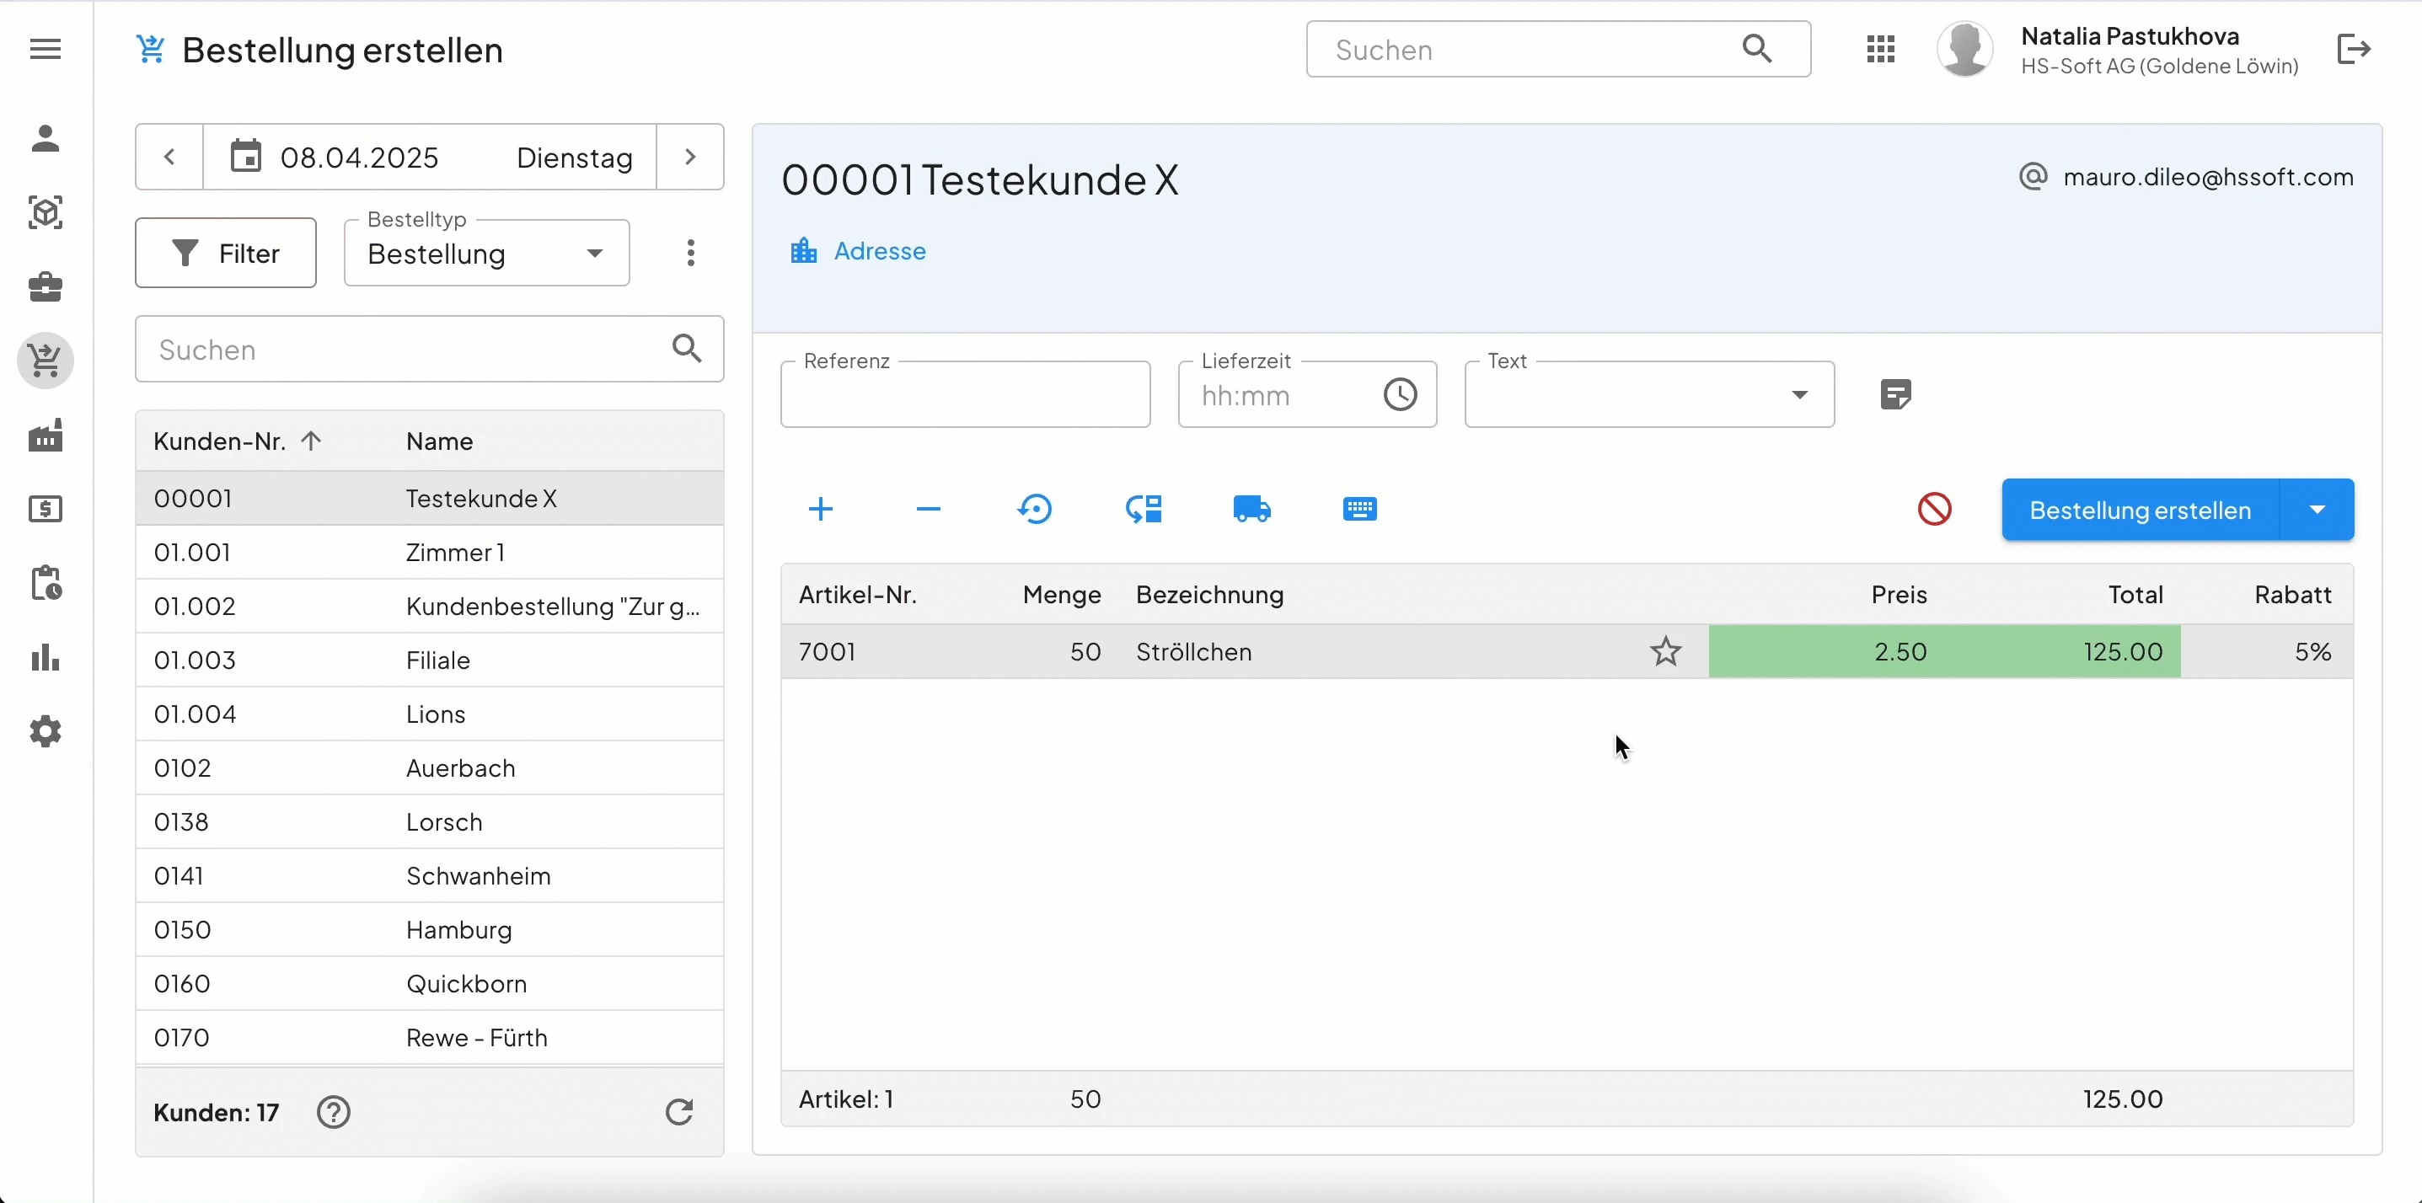Screen dimensions: 2422x1203
Task: Click the green price cell 2.50
Action: (x=1900, y=651)
